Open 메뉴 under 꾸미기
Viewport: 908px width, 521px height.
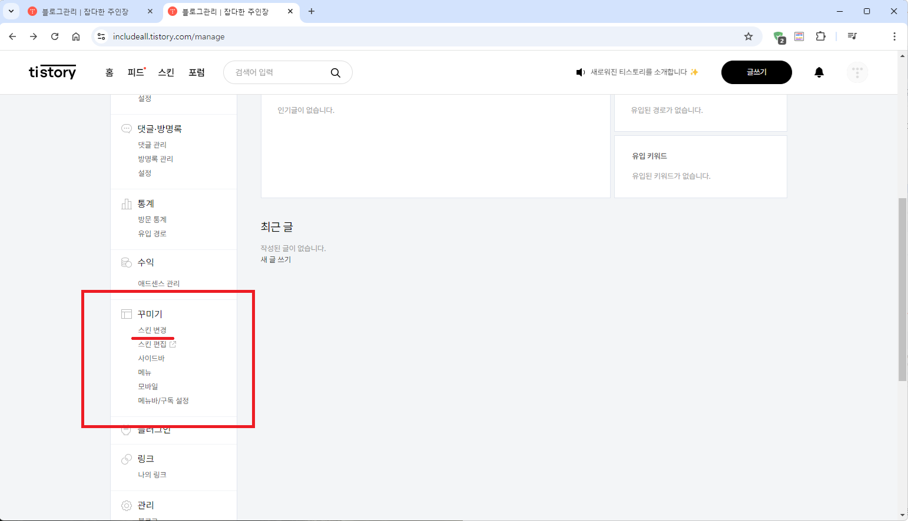[145, 372]
